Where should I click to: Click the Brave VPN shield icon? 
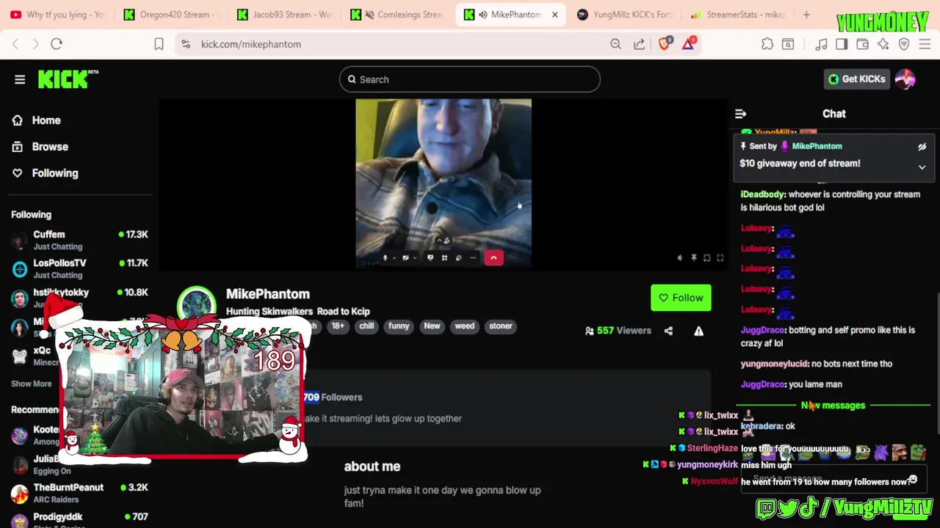[904, 44]
